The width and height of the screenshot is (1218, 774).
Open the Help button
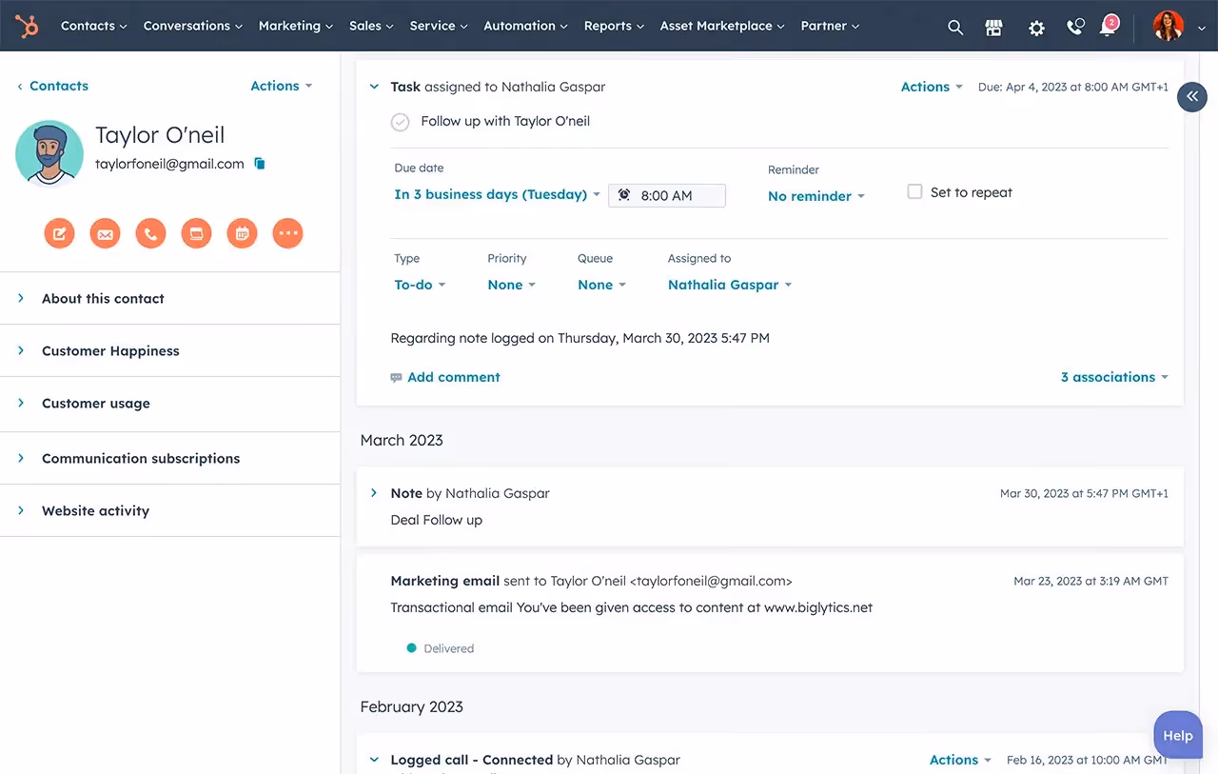point(1177,734)
